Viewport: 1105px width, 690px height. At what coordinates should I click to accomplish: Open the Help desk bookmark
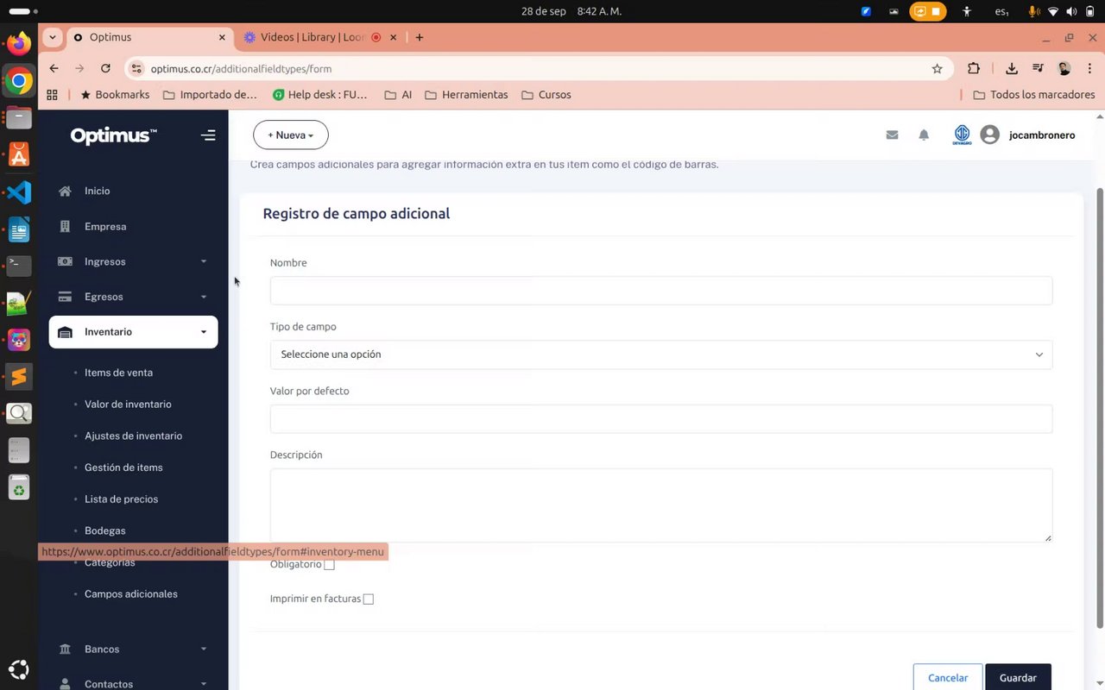tap(319, 95)
